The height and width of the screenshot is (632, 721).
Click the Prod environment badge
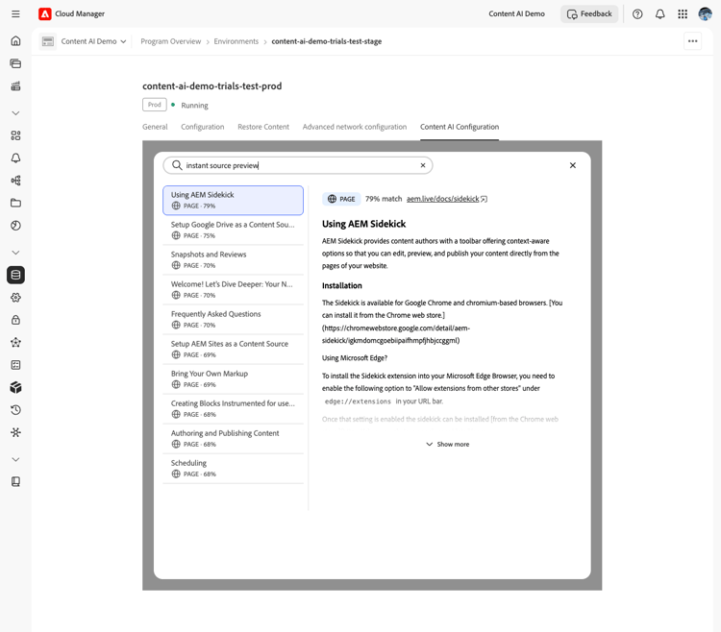155,105
